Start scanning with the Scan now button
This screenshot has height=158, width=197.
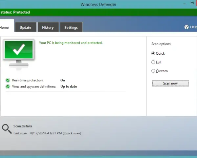(170, 83)
